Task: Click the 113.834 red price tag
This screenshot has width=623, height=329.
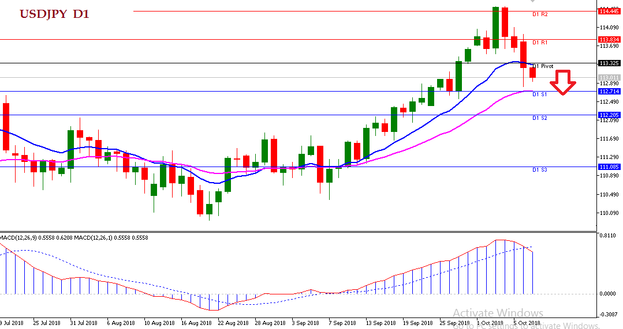Action: pos(609,39)
